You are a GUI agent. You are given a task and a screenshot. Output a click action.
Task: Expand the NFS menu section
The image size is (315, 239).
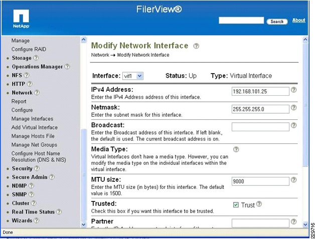[17, 75]
